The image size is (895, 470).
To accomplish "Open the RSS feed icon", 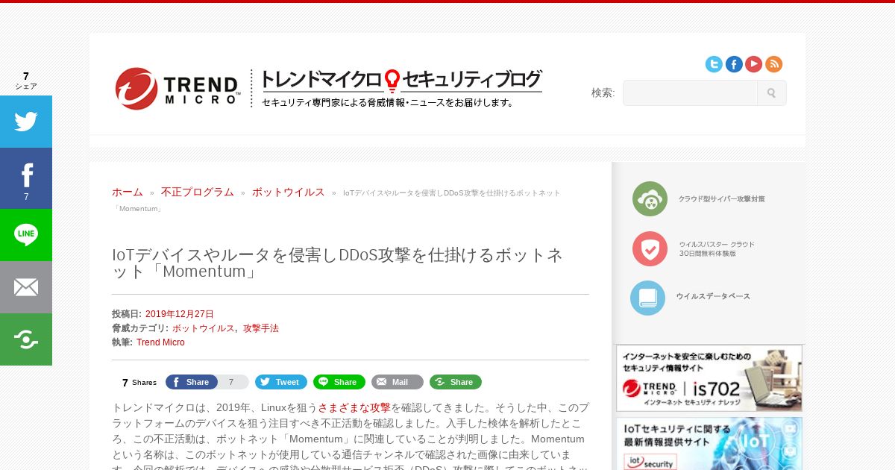I will point(774,64).
